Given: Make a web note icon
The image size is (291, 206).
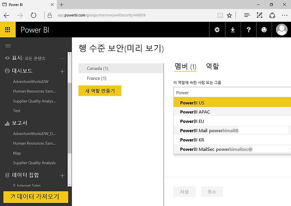Looking at the screenshot, I should 259,15.
